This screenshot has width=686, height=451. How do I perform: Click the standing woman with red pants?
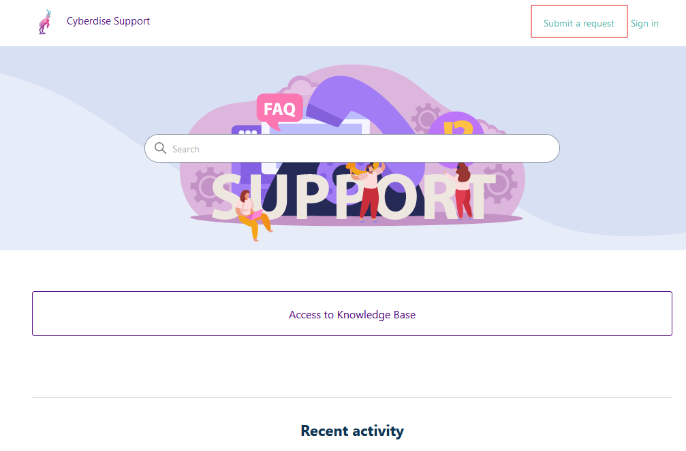[x=461, y=190]
